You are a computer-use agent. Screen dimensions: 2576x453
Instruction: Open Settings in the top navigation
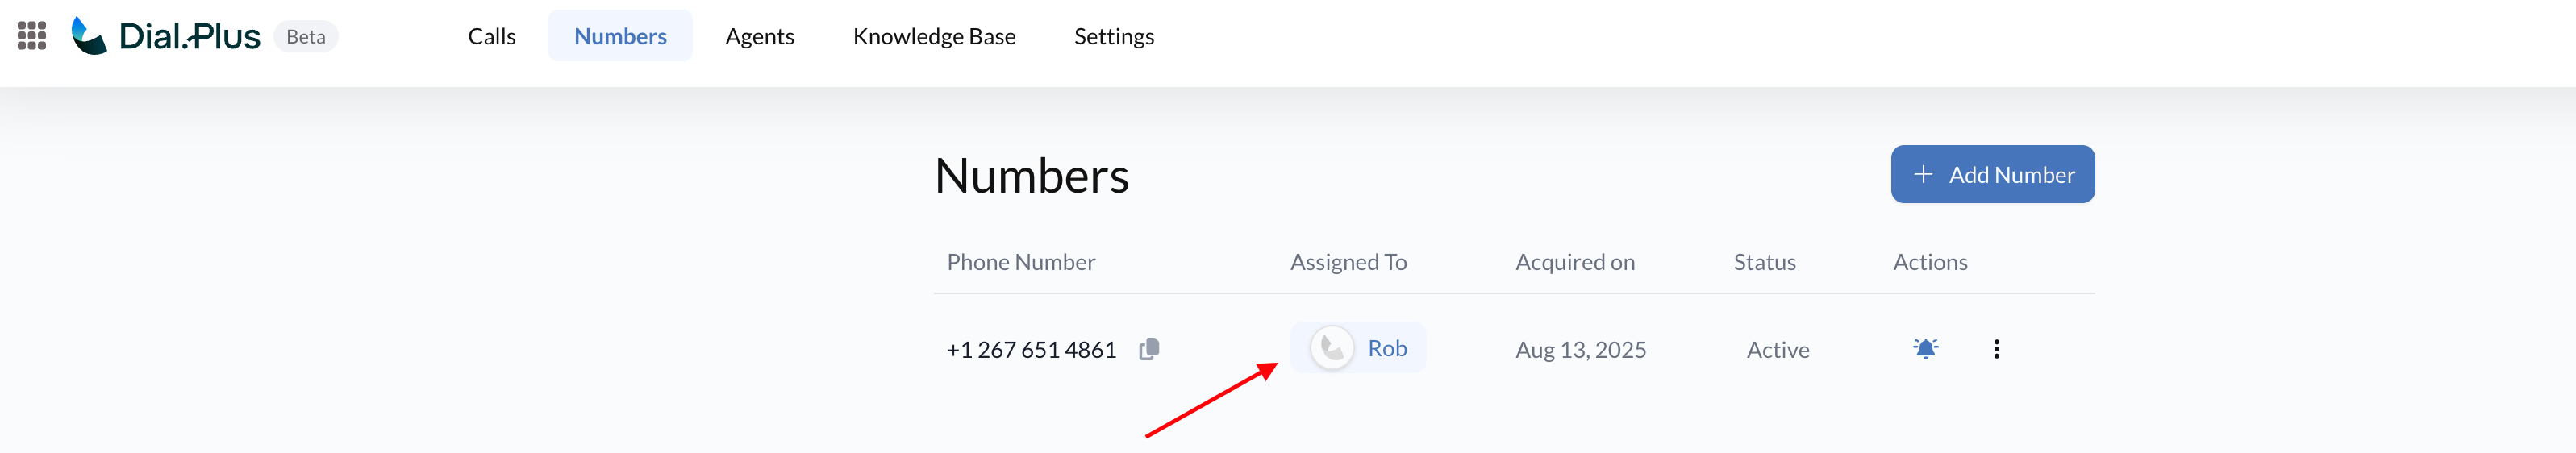tap(1113, 36)
